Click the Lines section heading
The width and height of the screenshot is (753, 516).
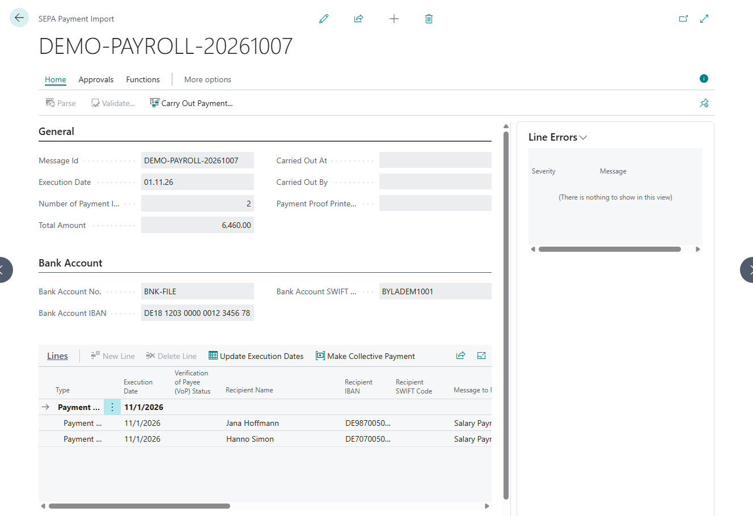click(x=57, y=356)
